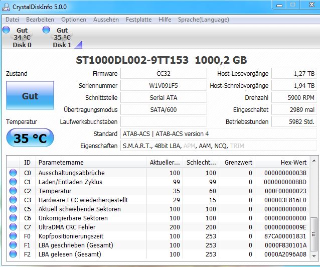The image size is (320, 267).
Task: Click the Drehzahl value 5900 RPM
Action: (294, 98)
